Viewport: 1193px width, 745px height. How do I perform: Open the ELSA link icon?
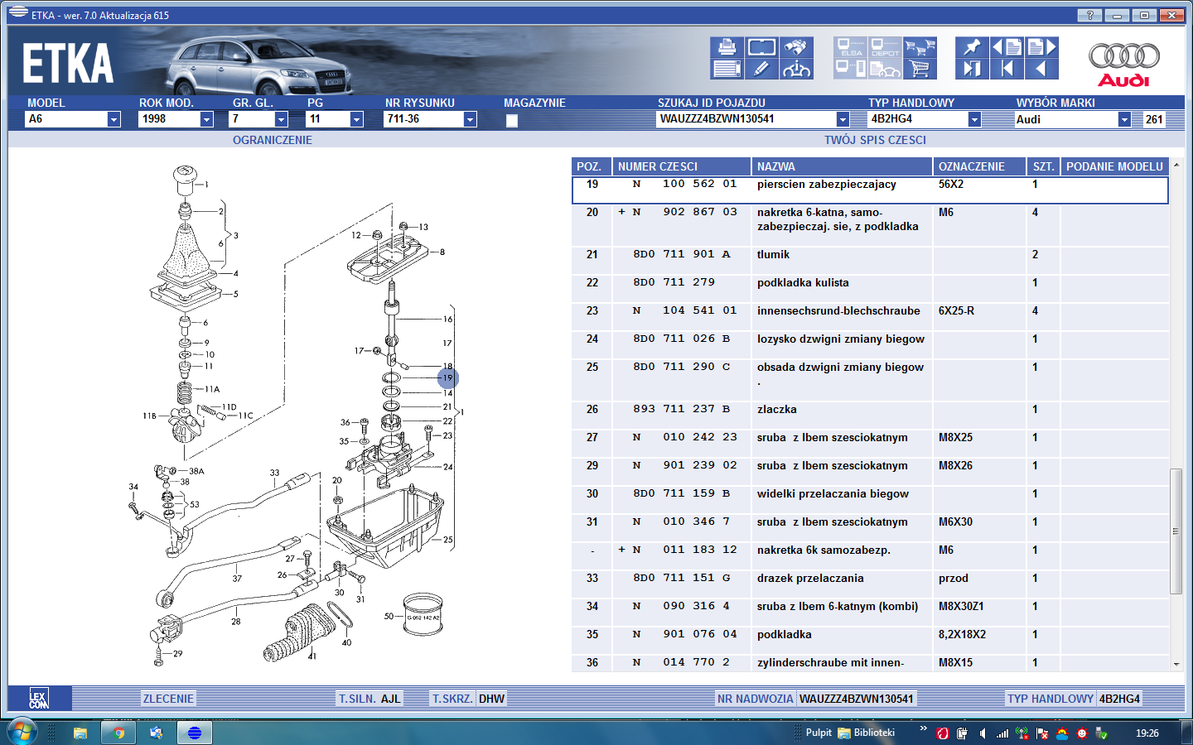851,47
